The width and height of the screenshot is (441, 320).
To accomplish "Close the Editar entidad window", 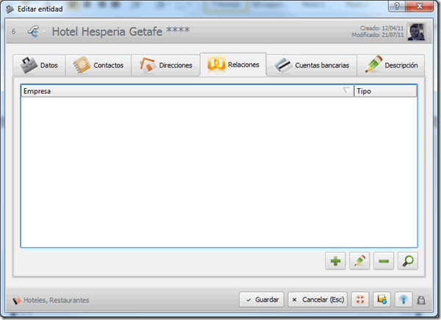I will tap(420, 6).
